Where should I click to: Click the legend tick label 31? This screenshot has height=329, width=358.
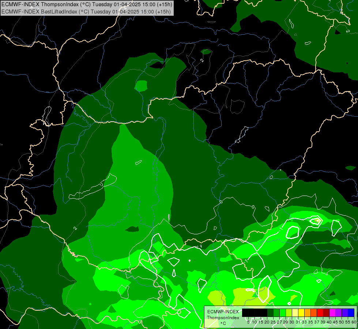click(x=298, y=322)
